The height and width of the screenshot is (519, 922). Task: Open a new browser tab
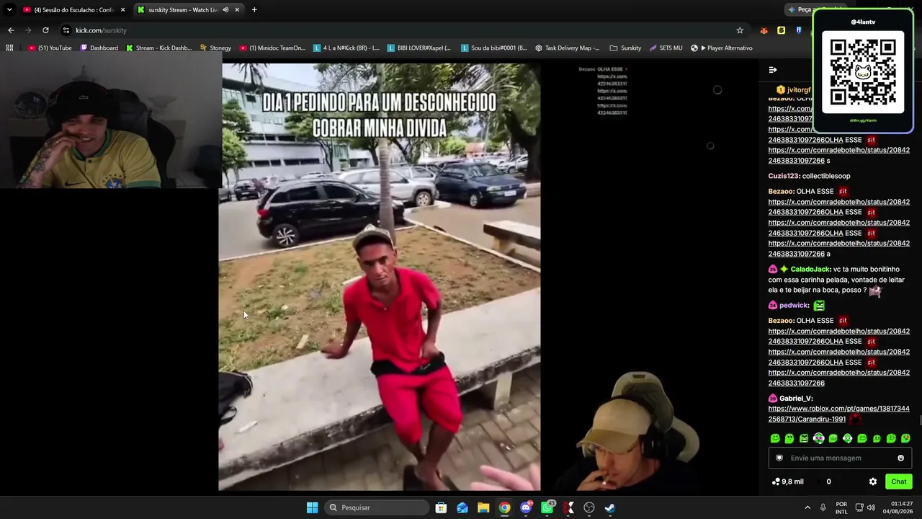click(x=254, y=10)
